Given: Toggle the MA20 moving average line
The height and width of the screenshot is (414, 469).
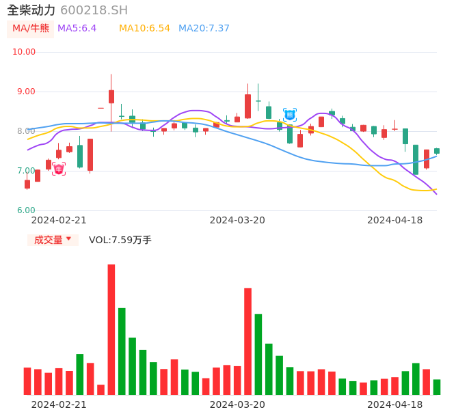Looking at the screenshot, I should click(x=204, y=28).
